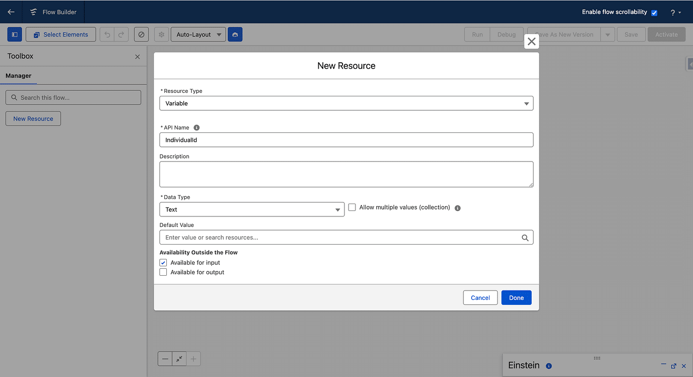This screenshot has width=693, height=377.
Task: Click into the Description text area
Action: 346,174
